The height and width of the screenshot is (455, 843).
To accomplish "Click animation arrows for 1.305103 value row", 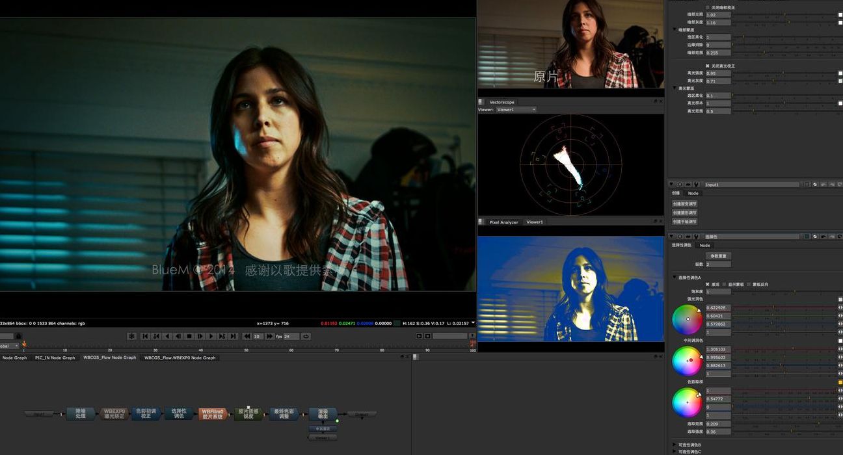I will tap(840, 349).
